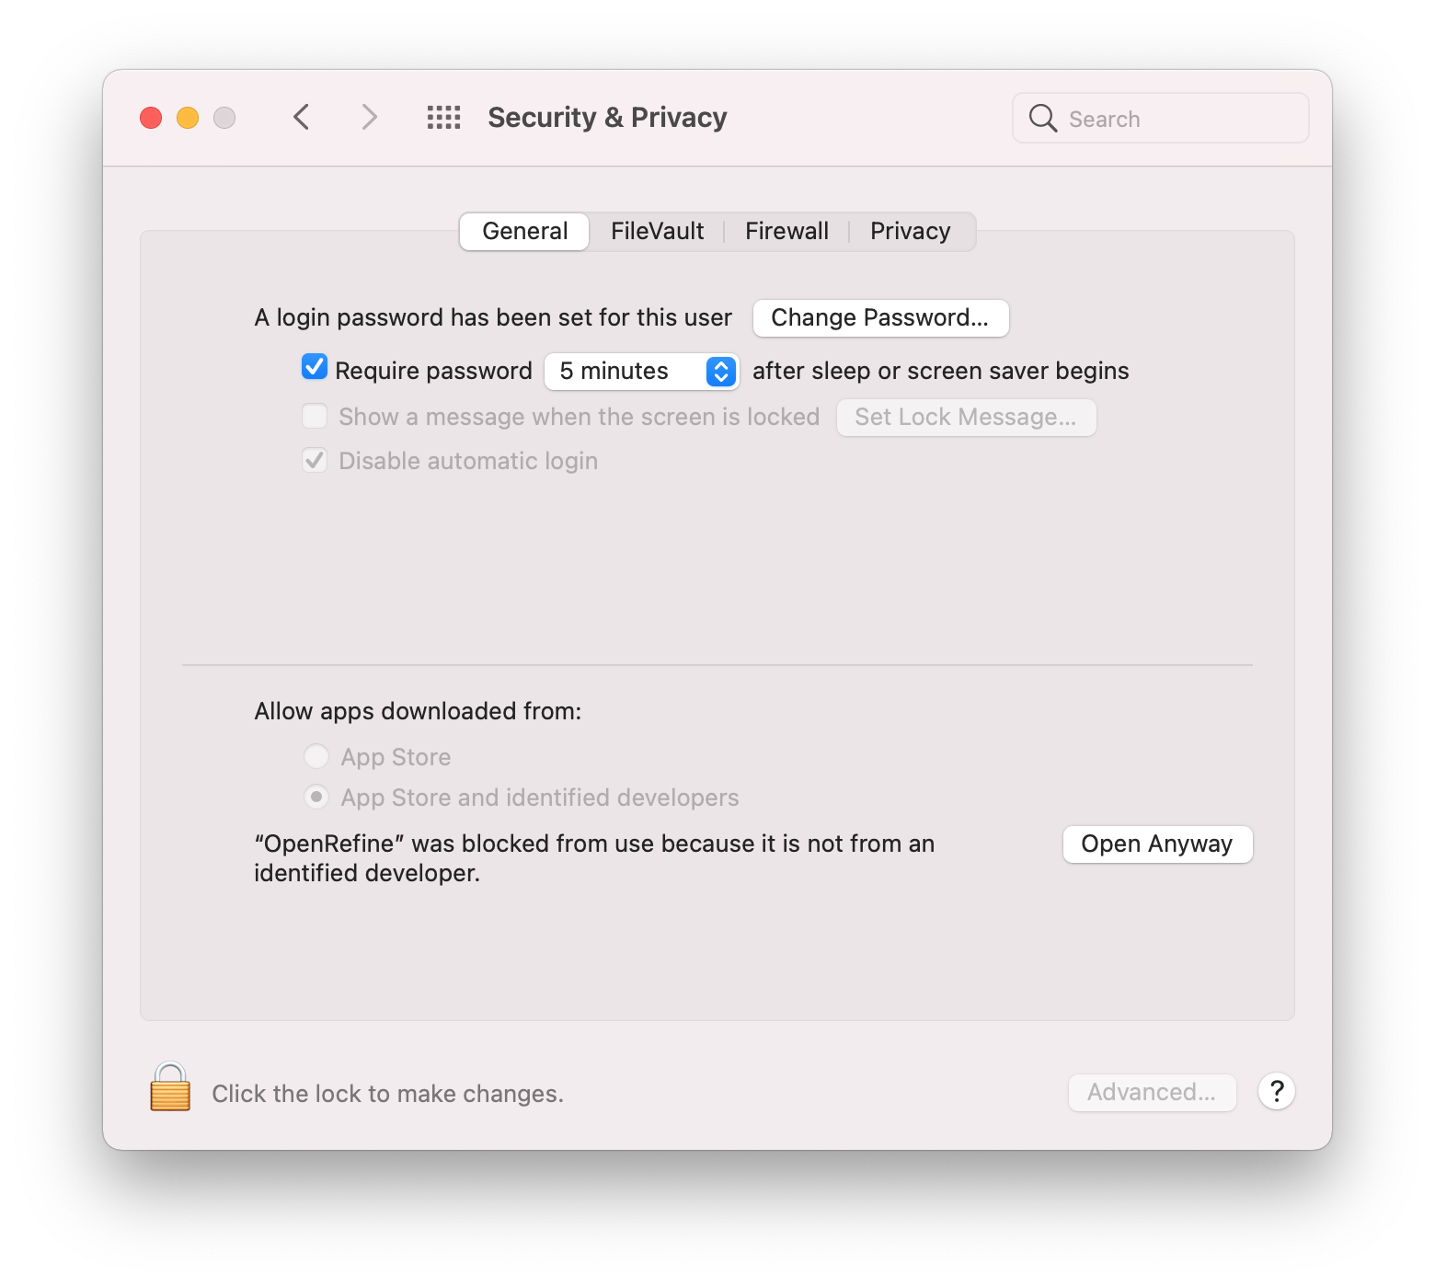Screen dimensions: 1435x1286
Task: Change delay to something other than 5 minutes
Action: tap(641, 371)
